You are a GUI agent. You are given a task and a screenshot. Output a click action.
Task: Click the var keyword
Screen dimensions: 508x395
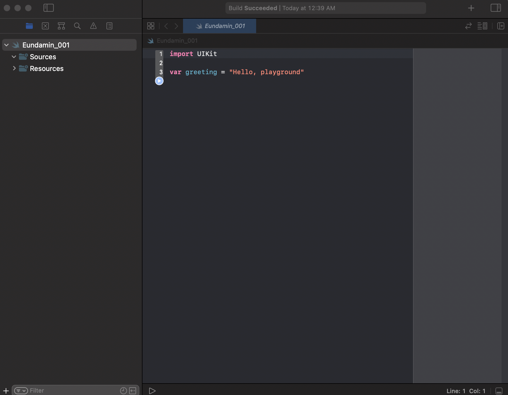tap(176, 72)
